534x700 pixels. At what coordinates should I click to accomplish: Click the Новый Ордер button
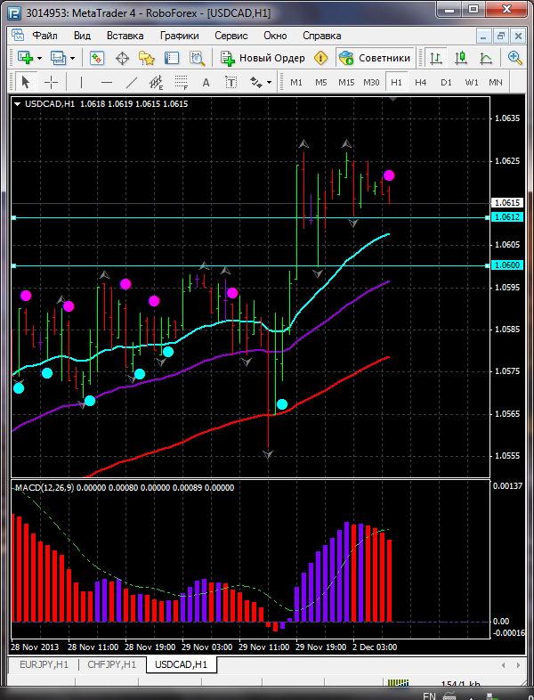(x=263, y=58)
